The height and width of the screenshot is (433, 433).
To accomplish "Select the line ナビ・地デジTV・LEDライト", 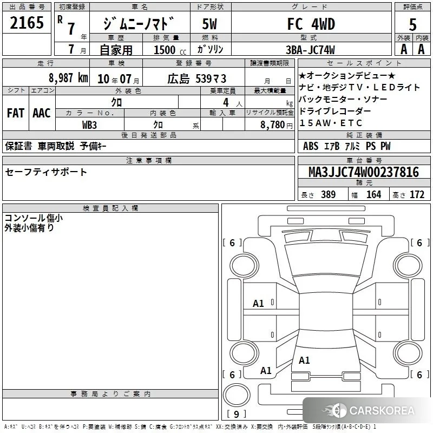I will pos(359,88).
